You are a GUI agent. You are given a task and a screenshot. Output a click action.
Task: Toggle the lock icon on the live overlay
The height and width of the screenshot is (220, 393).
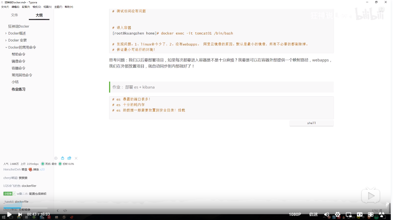click(x=62, y=158)
